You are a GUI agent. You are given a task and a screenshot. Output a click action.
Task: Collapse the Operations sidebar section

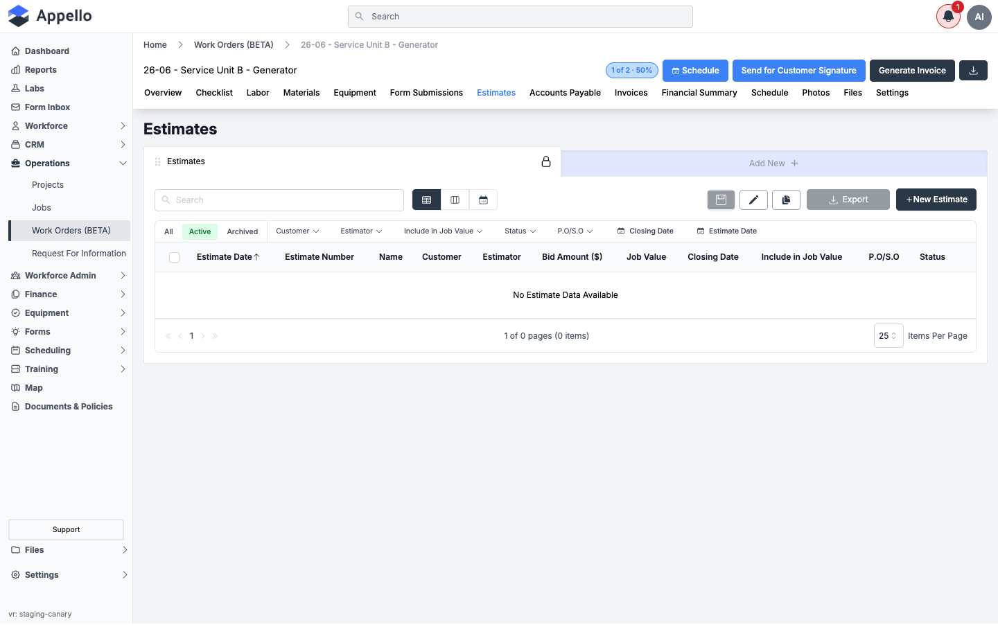click(x=69, y=164)
